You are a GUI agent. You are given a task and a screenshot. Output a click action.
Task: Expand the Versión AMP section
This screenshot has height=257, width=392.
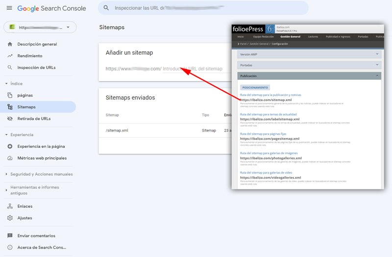pyautogui.click(x=309, y=54)
